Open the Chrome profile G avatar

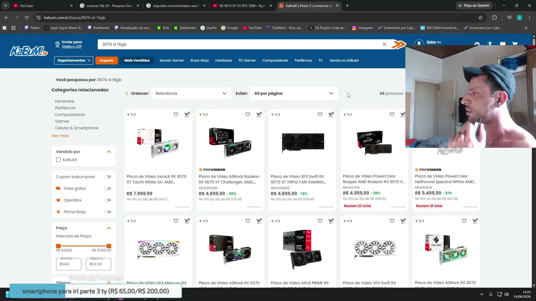point(519,18)
